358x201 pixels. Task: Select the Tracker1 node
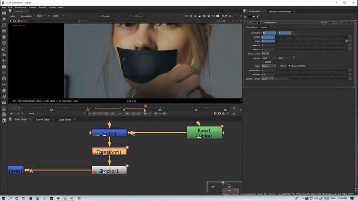click(110, 170)
